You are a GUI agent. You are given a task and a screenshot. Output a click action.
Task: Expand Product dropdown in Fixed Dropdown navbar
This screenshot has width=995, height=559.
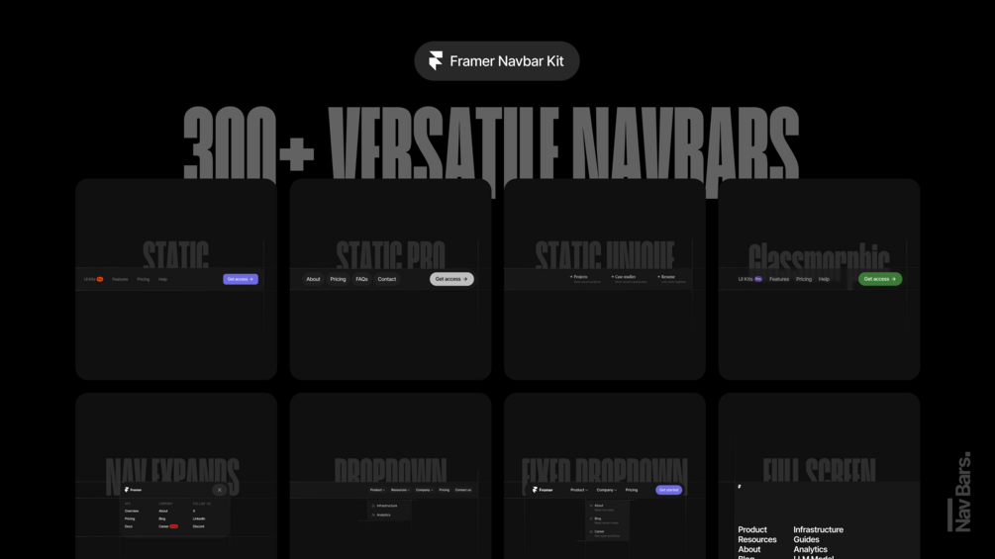click(579, 490)
